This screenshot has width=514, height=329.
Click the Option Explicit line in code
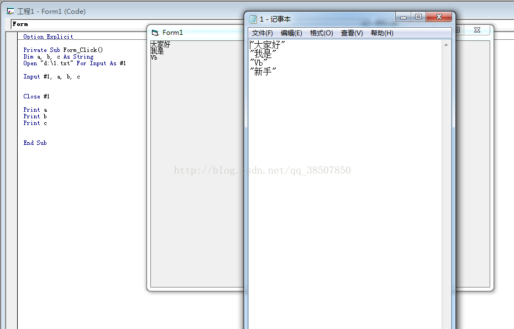(48, 36)
